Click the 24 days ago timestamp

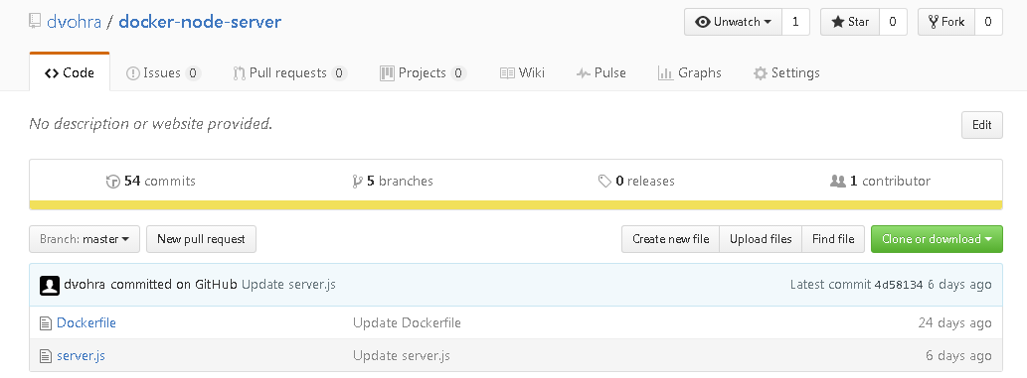955,323
